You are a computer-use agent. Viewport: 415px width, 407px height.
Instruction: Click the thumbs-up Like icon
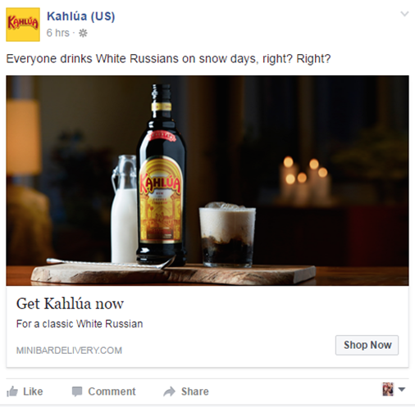click(x=12, y=391)
